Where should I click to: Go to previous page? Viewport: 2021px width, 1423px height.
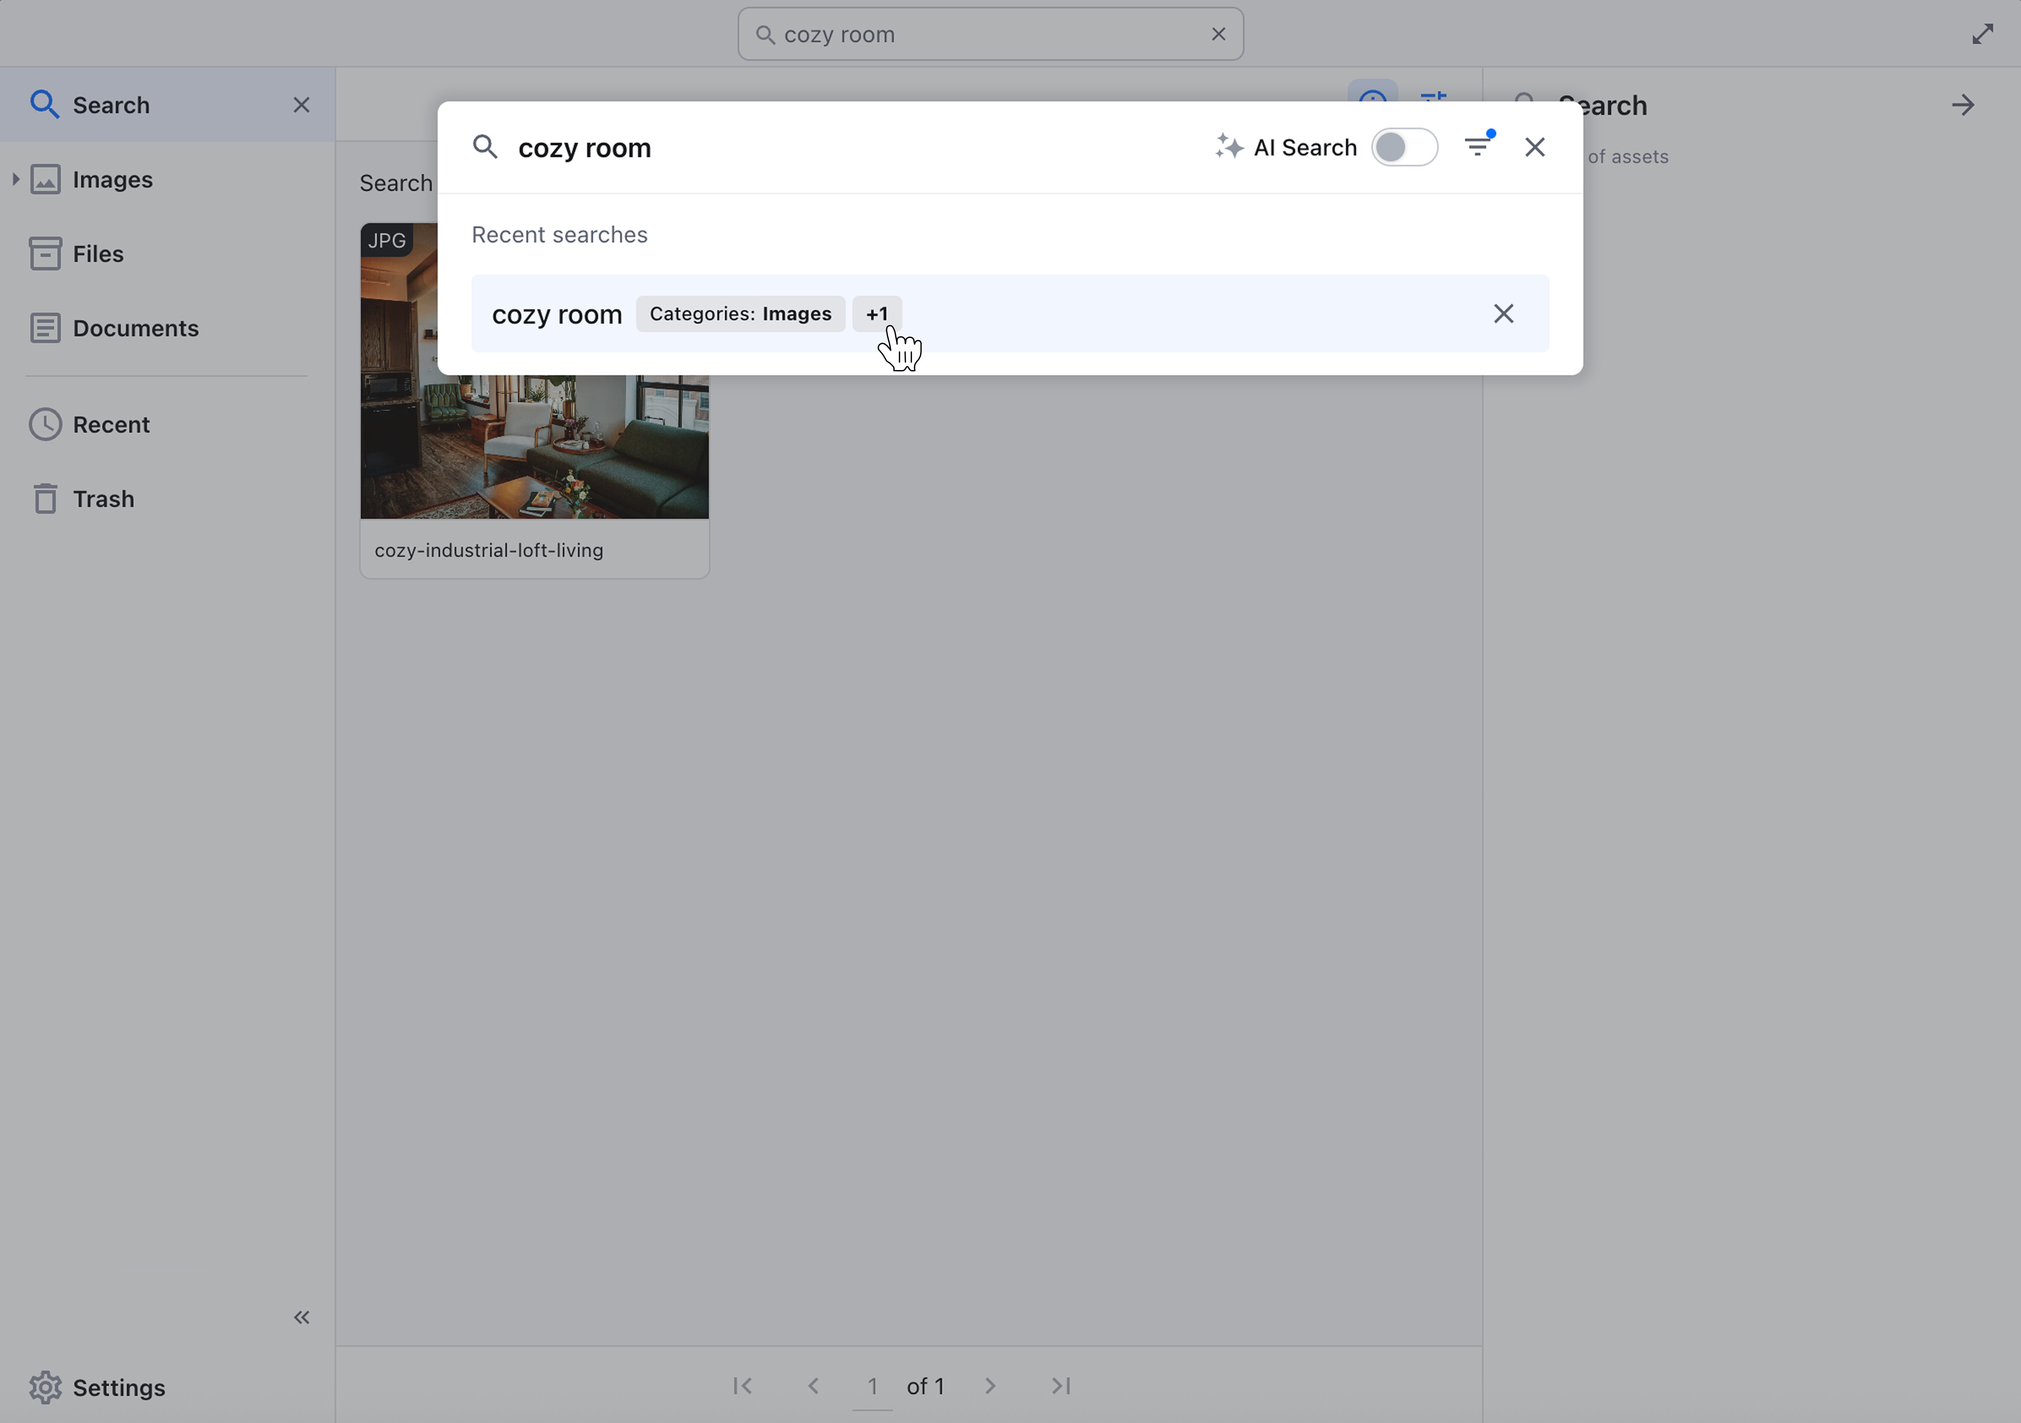pos(813,1386)
